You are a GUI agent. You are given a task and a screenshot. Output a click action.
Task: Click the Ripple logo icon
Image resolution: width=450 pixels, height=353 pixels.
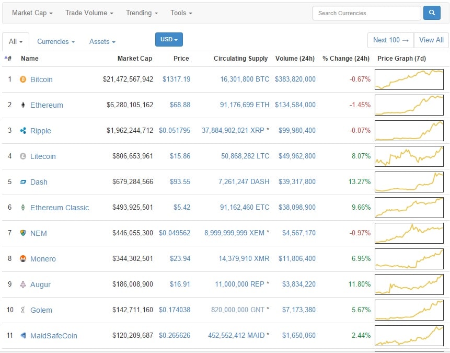click(x=22, y=131)
